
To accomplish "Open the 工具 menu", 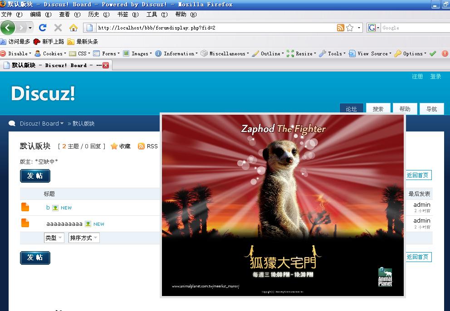I will 157,15.
